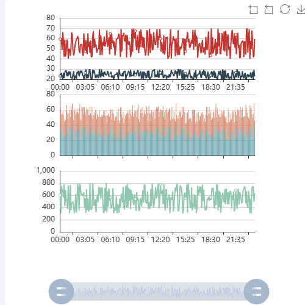Select the green line's starting point marker
The width and height of the screenshot is (305, 305).
(x=60, y=195)
